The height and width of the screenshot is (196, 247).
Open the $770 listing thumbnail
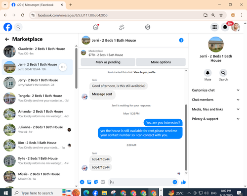click(x=83, y=53)
